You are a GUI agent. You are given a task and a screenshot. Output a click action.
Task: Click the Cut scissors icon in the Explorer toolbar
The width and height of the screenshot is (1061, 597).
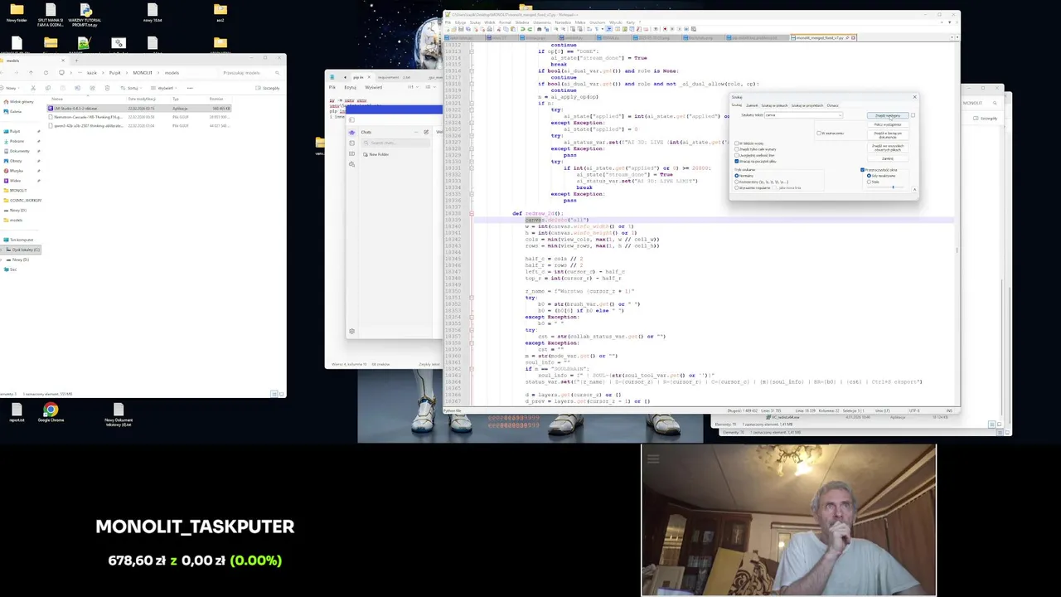click(x=33, y=88)
